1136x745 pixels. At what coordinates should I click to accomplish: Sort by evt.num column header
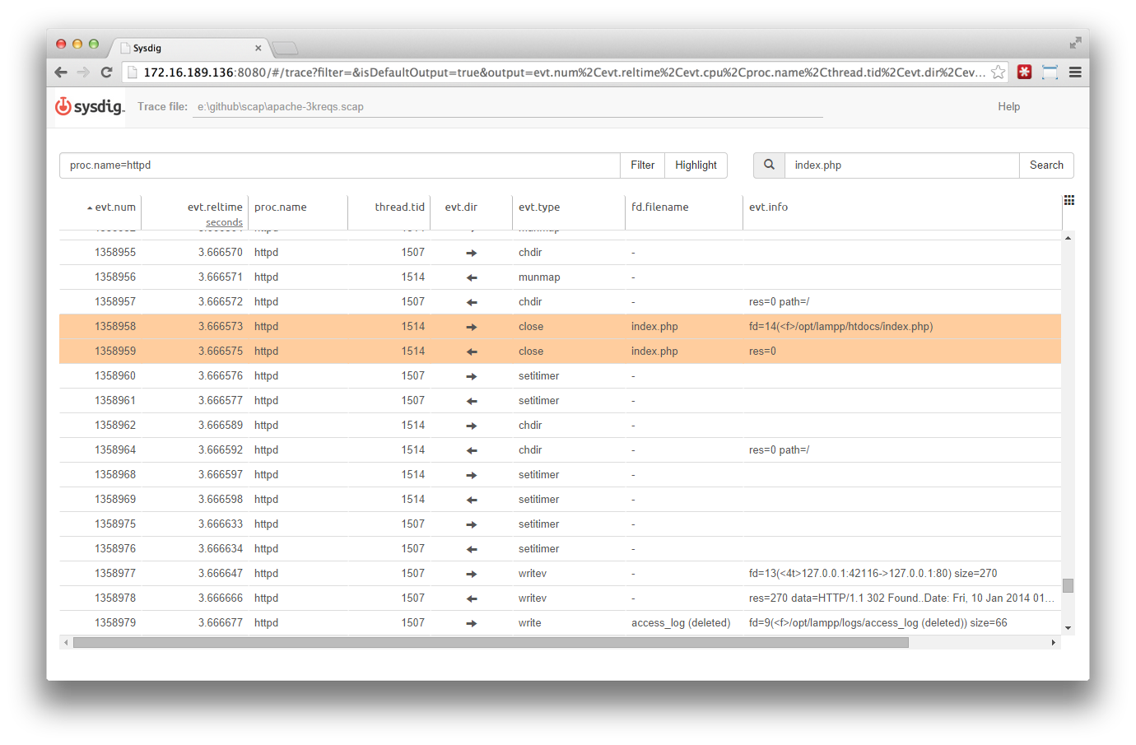(x=115, y=207)
